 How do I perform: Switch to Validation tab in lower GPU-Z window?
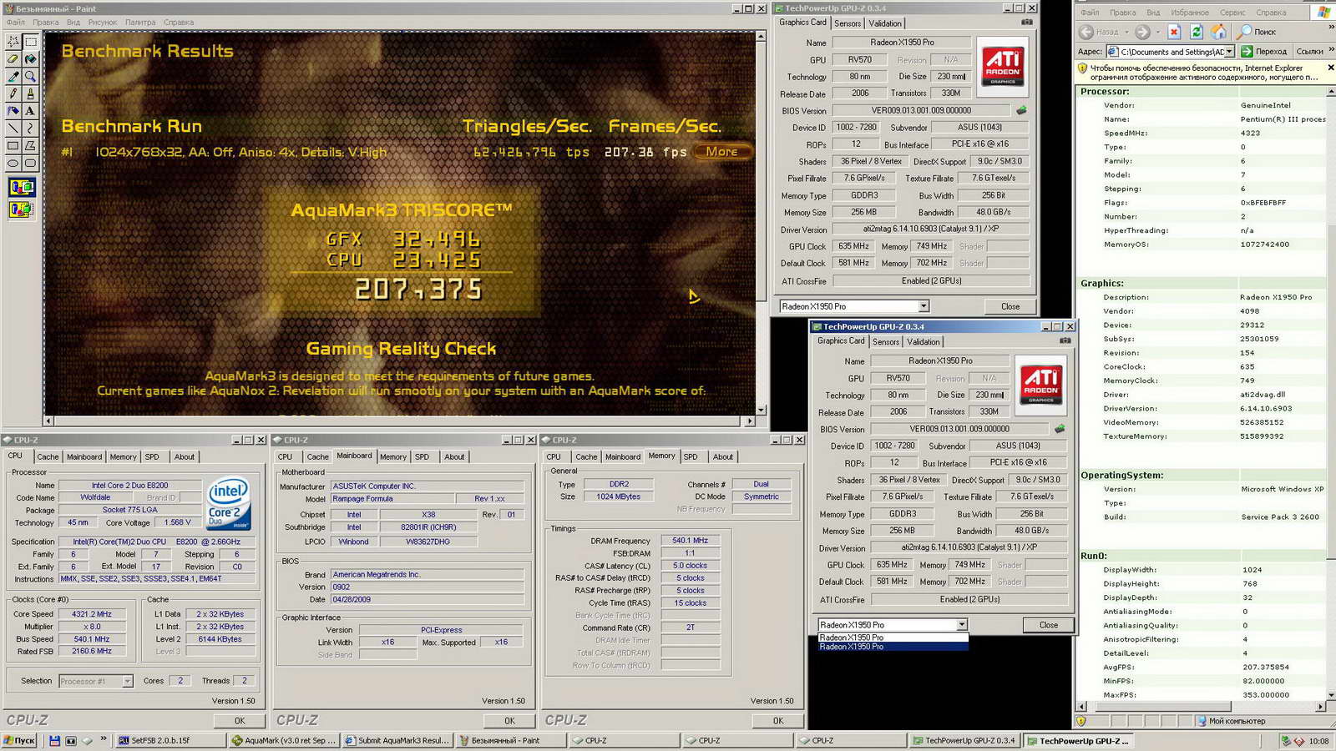coord(923,341)
